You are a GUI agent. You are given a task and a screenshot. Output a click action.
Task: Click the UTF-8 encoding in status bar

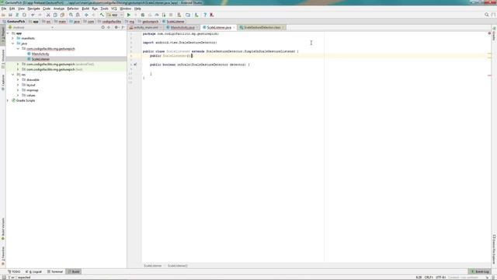(x=440, y=278)
